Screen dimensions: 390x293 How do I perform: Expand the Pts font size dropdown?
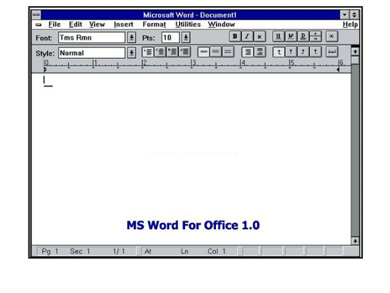(x=186, y=38)
